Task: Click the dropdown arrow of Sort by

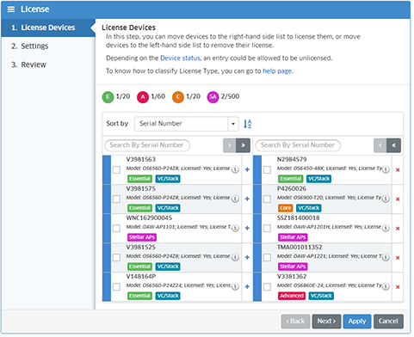Action: click(233, 124)
